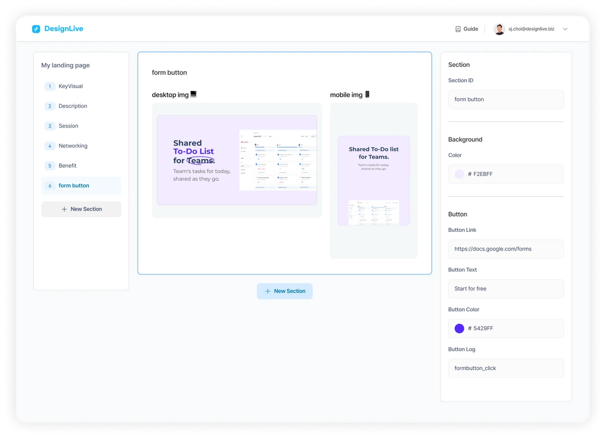Click the 'mobile img' label
The height and width of the screenshot is (438, 605).
click(x=346, y=95)
